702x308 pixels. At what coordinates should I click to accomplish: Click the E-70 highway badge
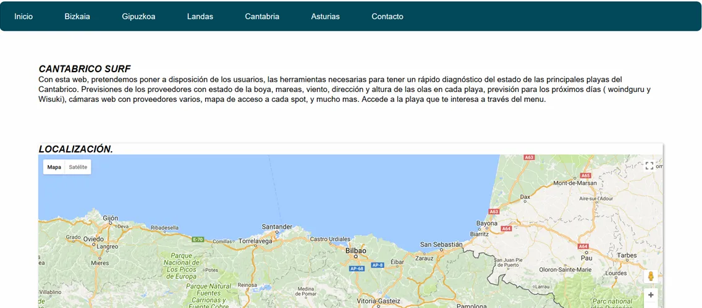click(x=198, y=239)
